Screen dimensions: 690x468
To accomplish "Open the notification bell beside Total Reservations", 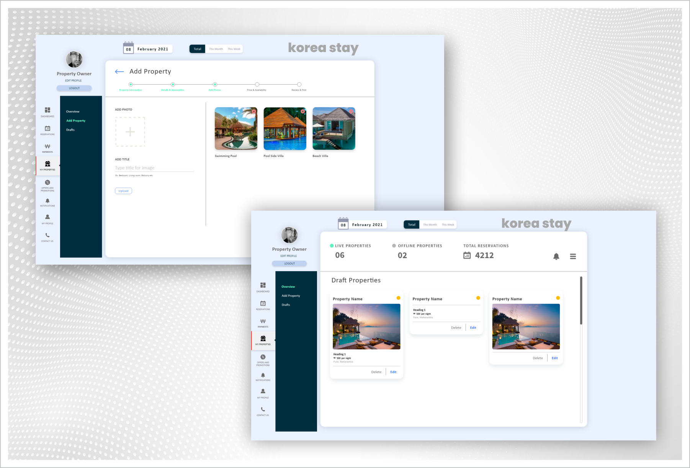I will point(556,257).
